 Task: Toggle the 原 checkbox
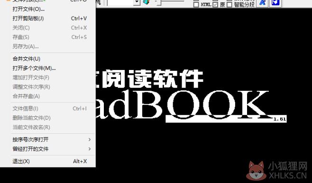[x=215, y=5]
